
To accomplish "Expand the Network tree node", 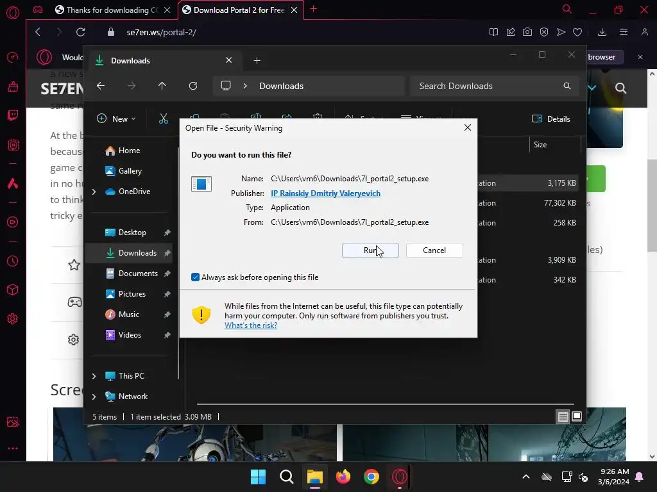I will pos(94,396).
